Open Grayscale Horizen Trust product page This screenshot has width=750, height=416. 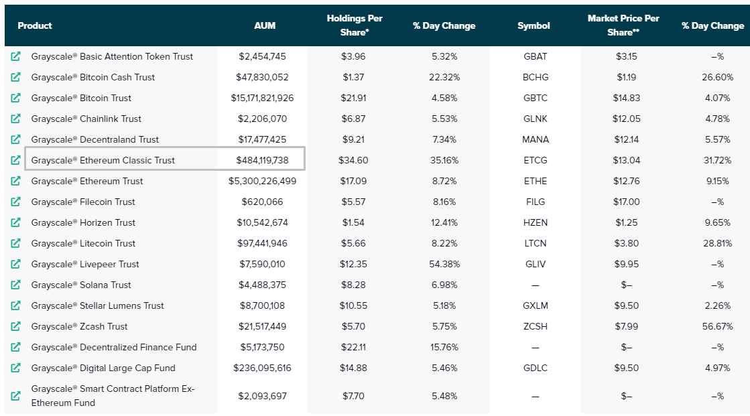point(83,223)
